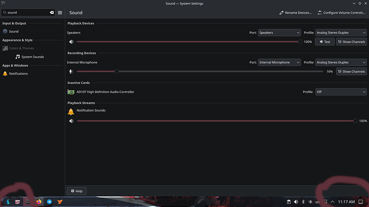Adjust the Notification Sounds volume slider
369x207 pixels.
[217, 121]
